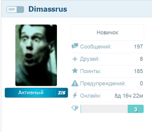
Task: Click the Предупреждений count 0
Action: [141, 83]
